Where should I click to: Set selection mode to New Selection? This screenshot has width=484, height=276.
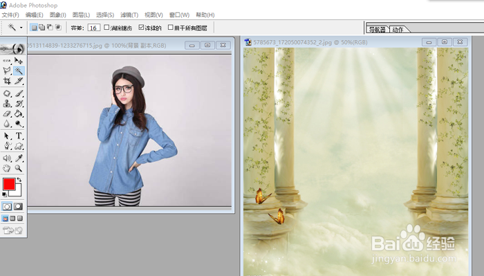point(34,28)
